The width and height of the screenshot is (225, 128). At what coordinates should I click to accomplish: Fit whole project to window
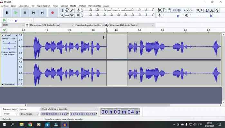click(x=212, y=10)
